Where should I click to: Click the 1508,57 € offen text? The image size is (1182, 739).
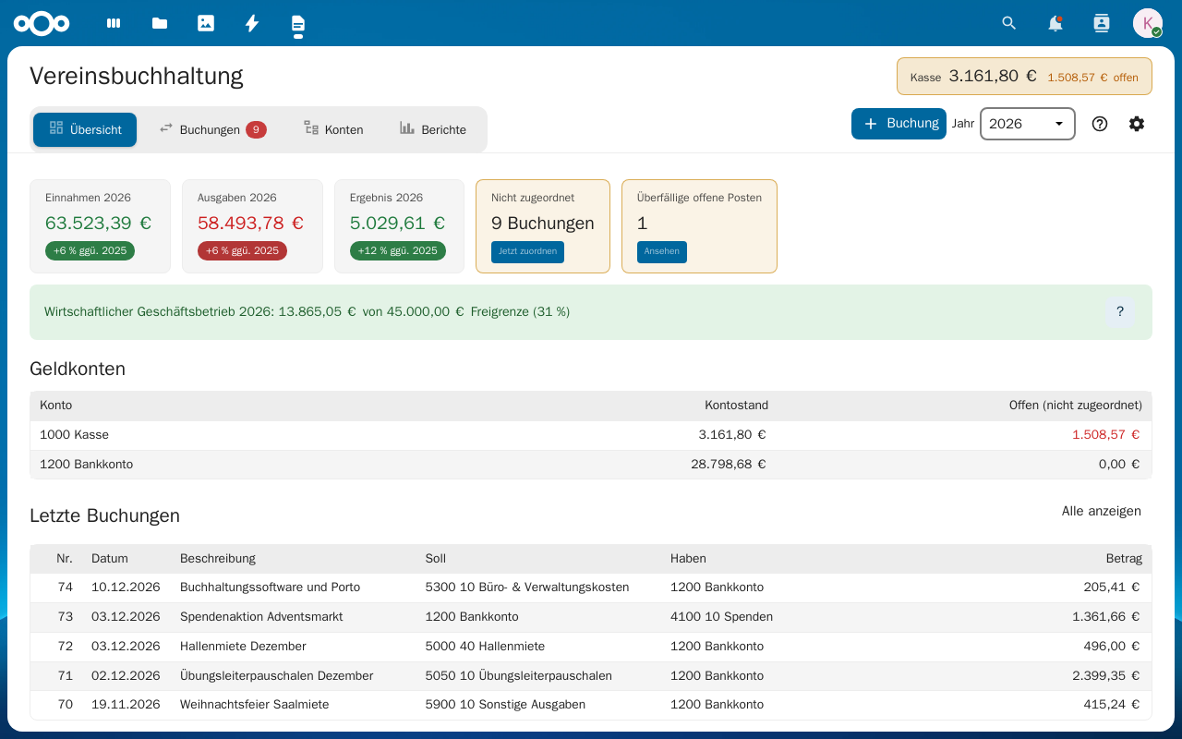(1092, 78)
